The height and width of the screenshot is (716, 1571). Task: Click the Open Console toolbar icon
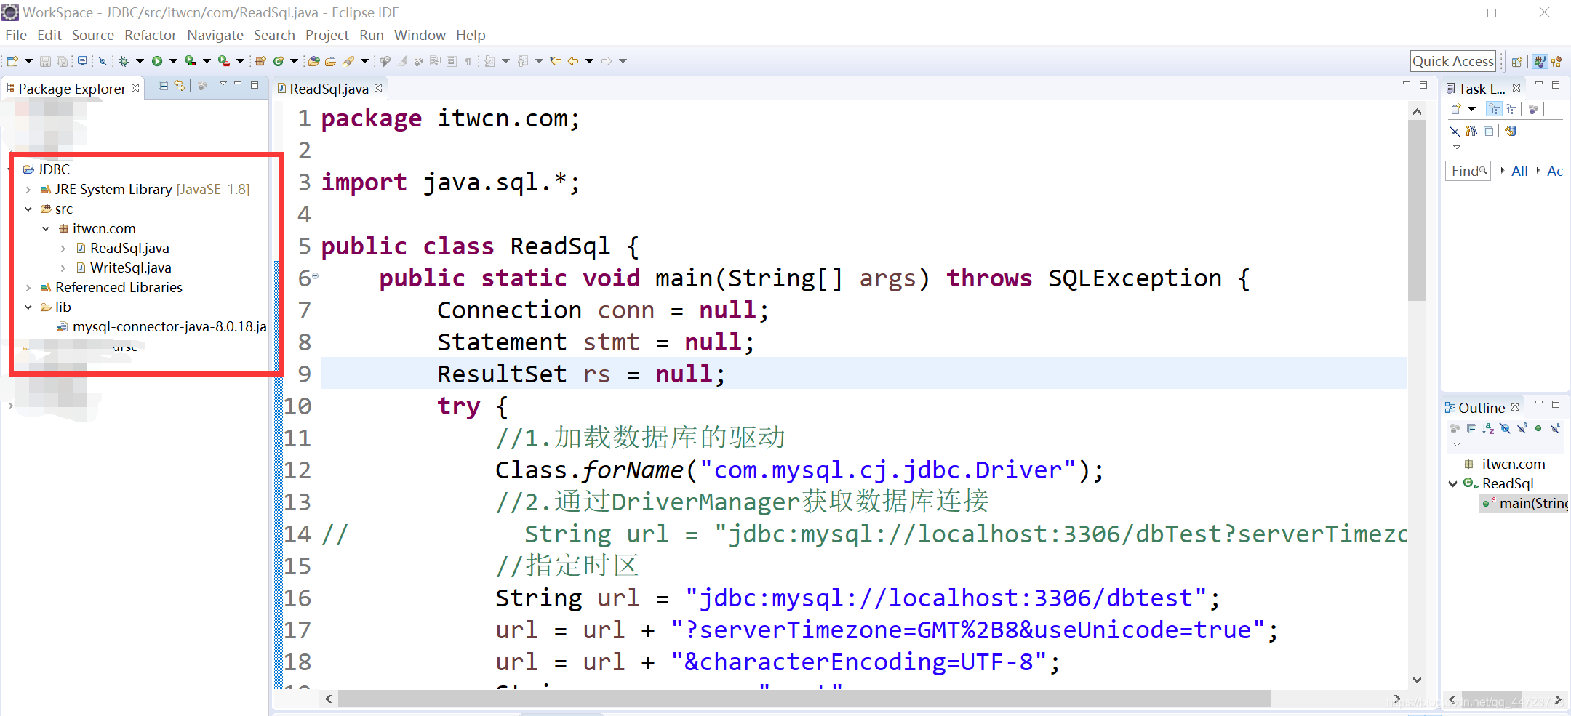coord(83,61)
